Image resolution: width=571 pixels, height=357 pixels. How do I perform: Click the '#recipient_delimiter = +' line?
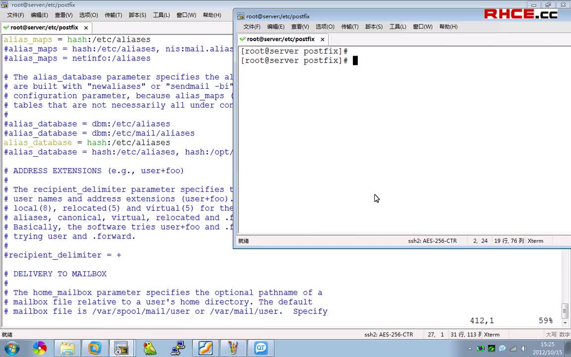[x=62, y=255]
